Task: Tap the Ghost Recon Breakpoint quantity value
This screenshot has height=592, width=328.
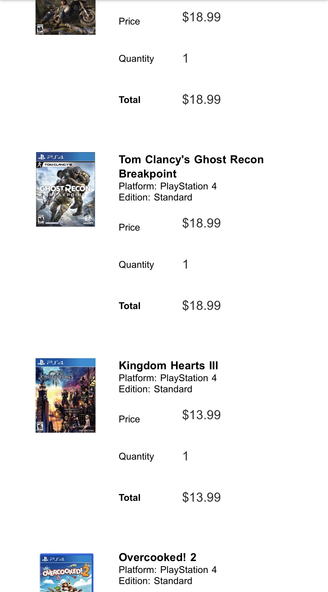Action: (x=186, y=264)
